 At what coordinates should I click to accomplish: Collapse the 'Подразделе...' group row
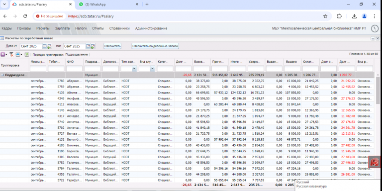2,75
